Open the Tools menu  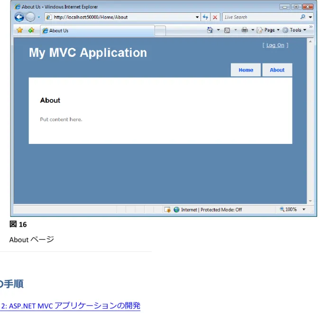point(294,30)
